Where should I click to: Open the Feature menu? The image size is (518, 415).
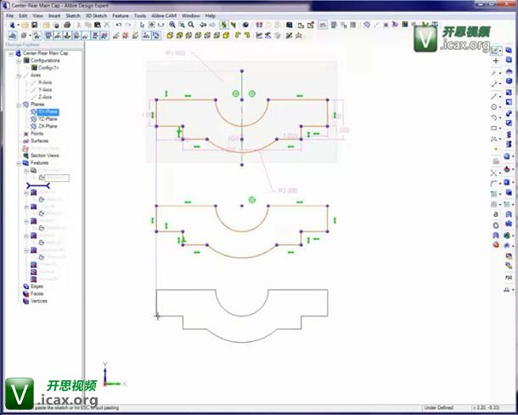point(121,15)
